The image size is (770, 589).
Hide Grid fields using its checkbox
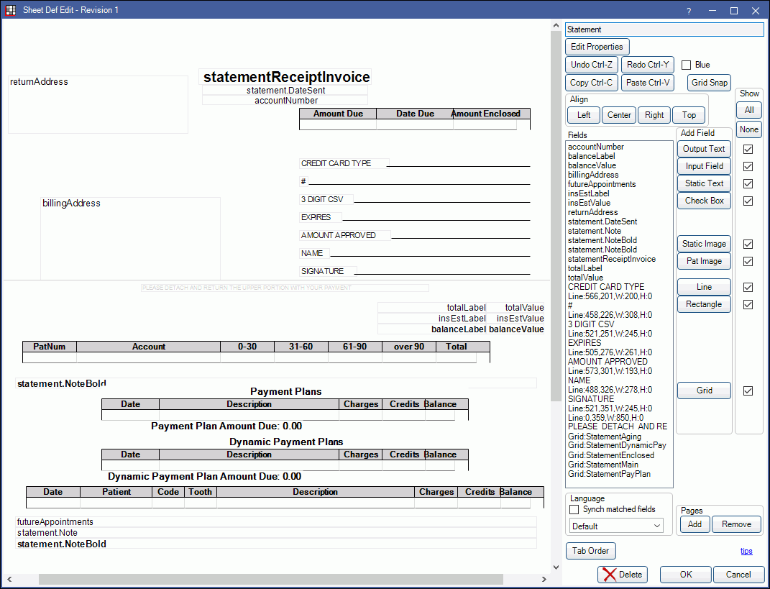748,391
